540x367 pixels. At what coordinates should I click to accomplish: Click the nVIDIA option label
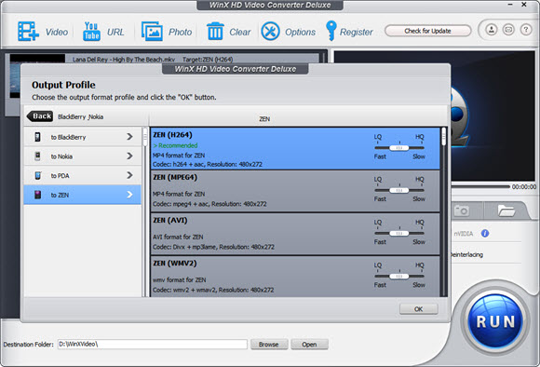tap(464, 234)
